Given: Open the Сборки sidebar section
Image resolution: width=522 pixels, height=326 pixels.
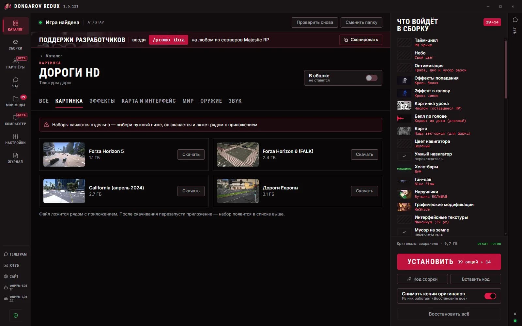Looking at the screenshot, I should point(15,45).
